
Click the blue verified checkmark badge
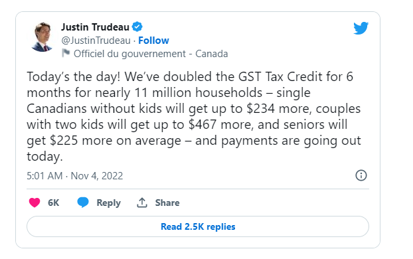[137, 27]
